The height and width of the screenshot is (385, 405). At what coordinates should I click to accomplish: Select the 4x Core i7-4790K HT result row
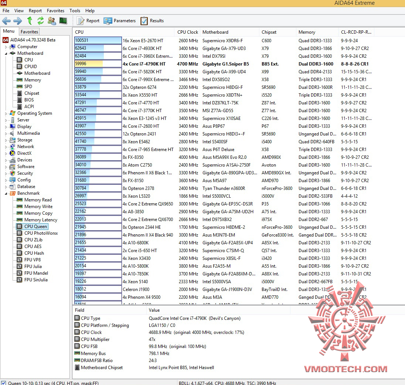224,64
